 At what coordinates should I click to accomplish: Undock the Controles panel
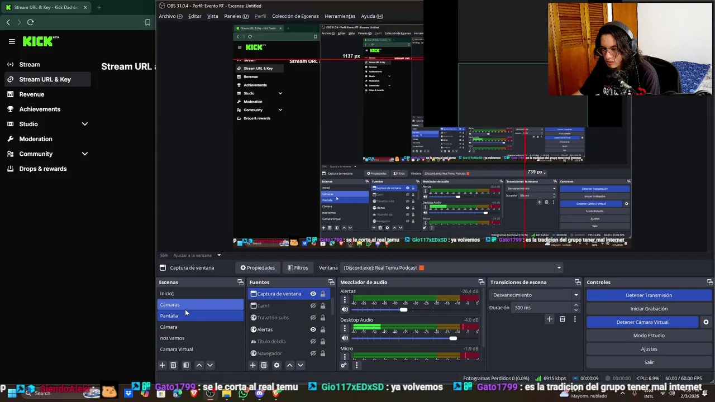pos(710,283)
